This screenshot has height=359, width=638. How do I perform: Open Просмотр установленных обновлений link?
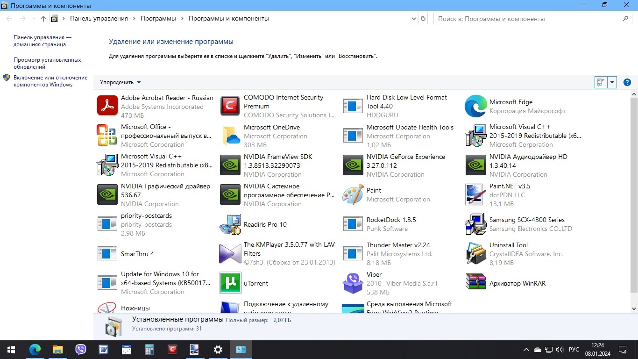[x=47, y=64]
